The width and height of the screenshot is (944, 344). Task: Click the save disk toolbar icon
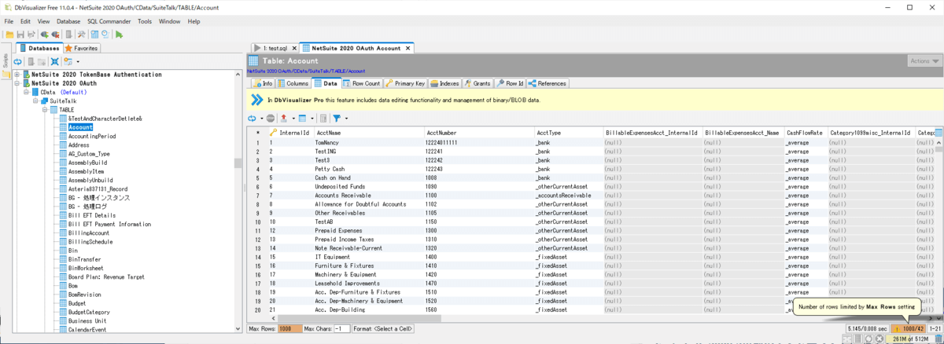point(21,35)
